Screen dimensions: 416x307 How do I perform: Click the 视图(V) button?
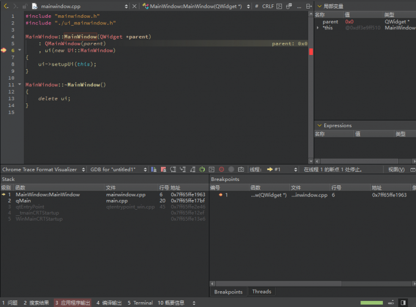point(397,169)
